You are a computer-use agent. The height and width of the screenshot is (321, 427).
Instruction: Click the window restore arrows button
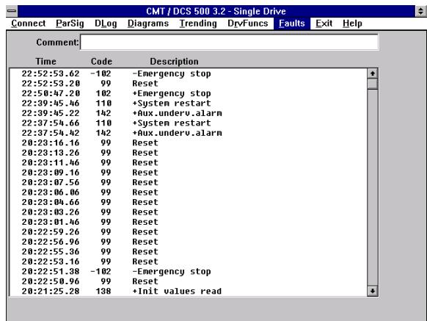[x=420, y=11]
